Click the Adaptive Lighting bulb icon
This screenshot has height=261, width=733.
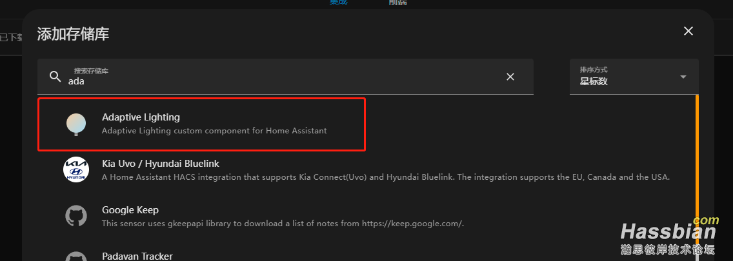[76, 124]
